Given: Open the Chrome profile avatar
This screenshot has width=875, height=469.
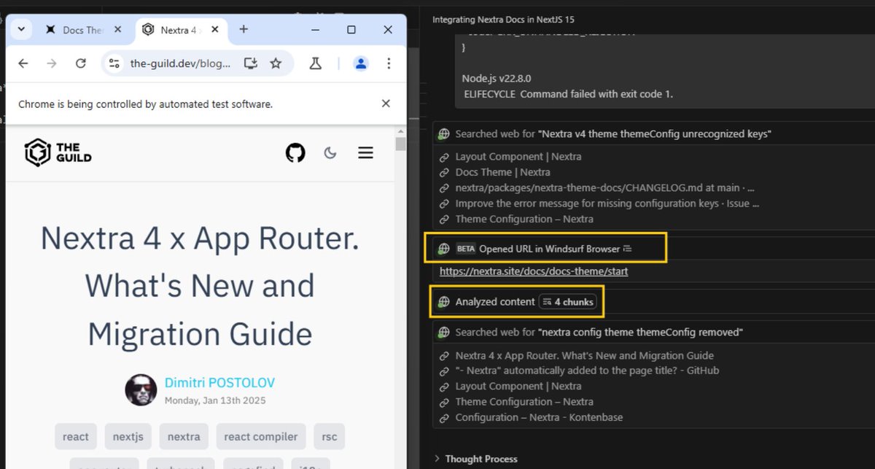Looking at the screenshot, I should click(x=360, y=63).
